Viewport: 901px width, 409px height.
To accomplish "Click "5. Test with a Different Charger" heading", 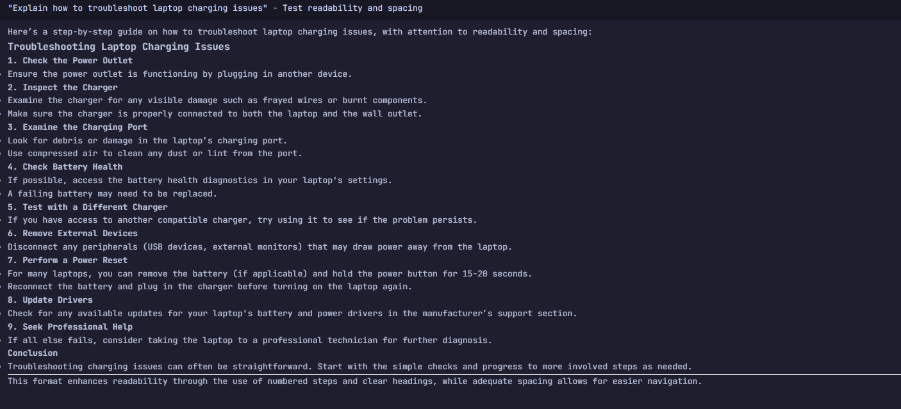I will [x=87, y=207].
